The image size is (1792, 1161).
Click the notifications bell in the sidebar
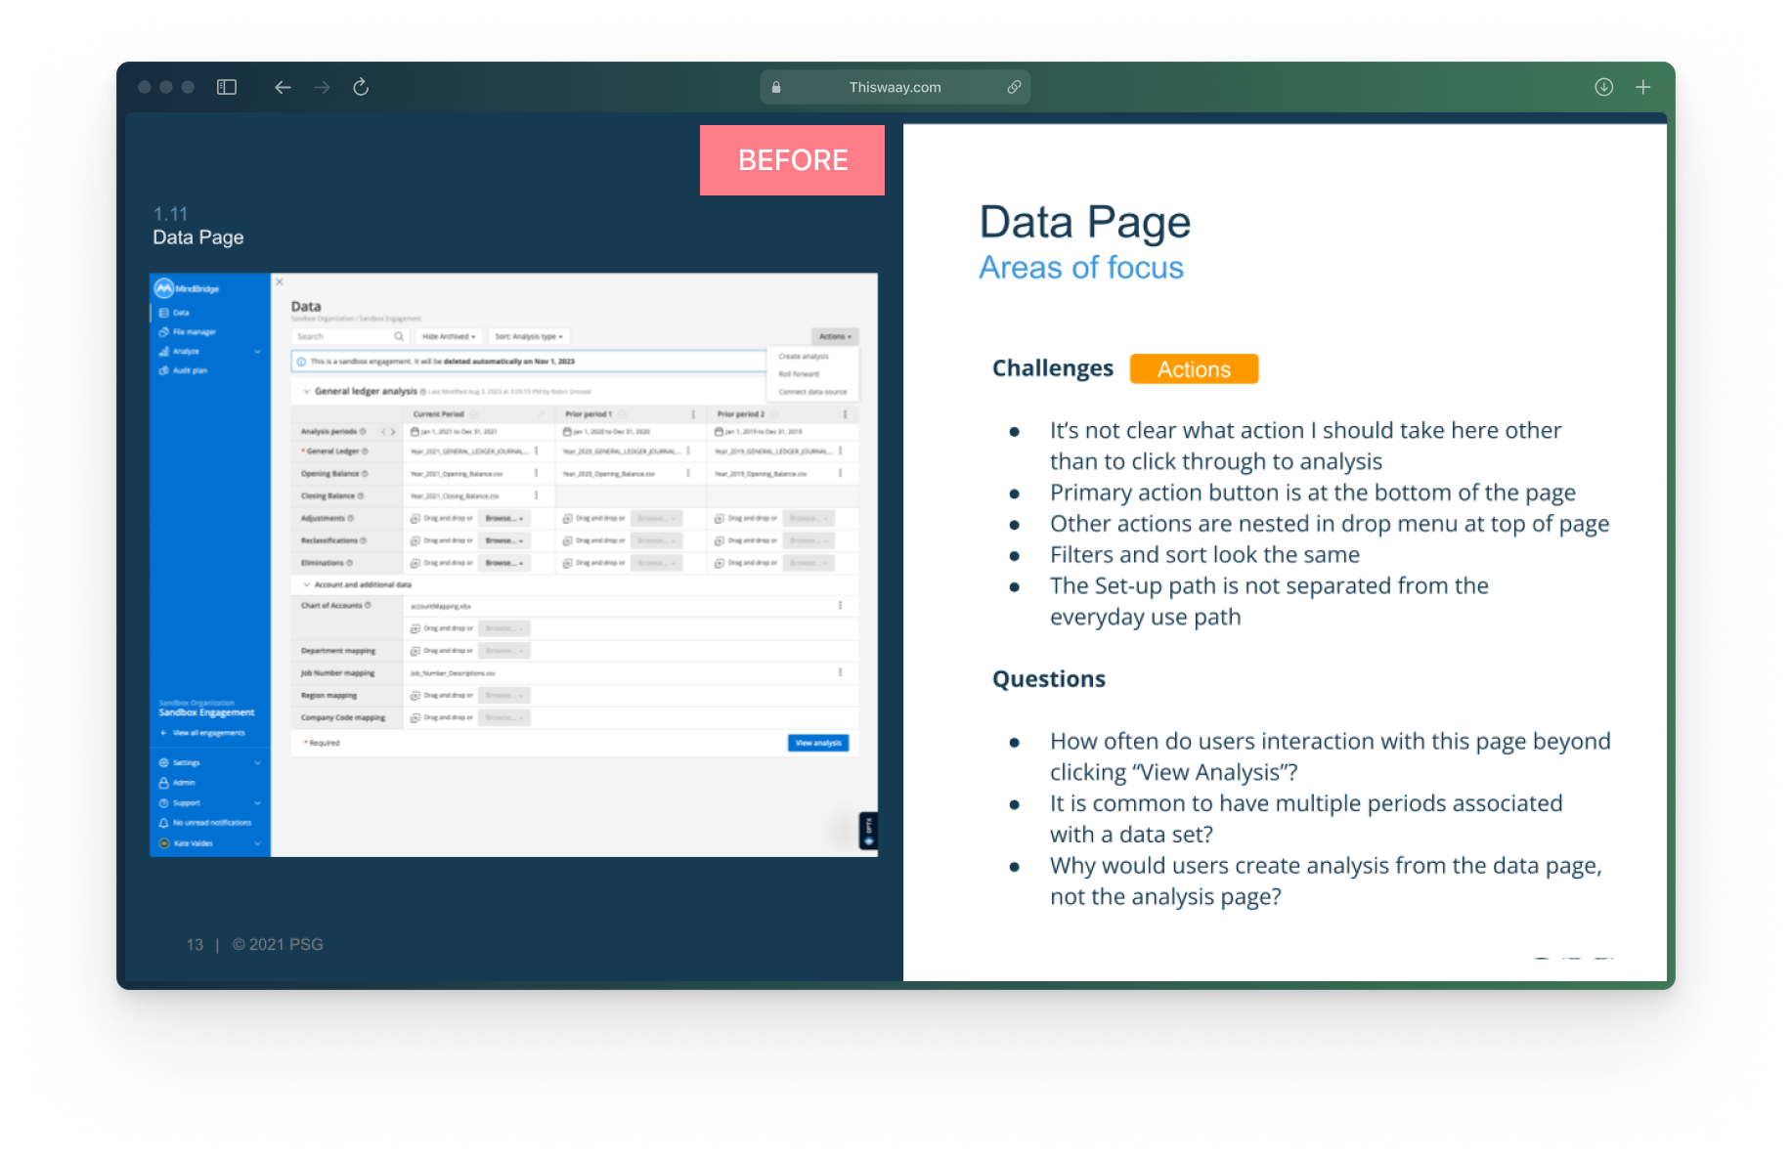(x=164, y=823)
